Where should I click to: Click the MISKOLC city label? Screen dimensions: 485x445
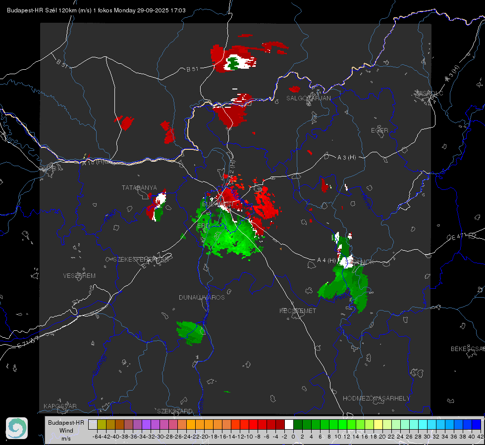pos(430,93)
